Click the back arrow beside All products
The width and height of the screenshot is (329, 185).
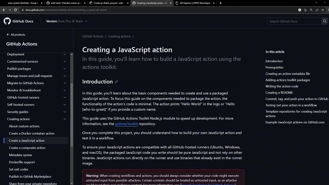(8, 34)
